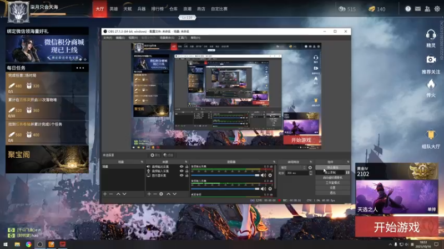Open 音频输入采集 mixer gear settings
Screen dimensions: 444x249
[x=270, y=189]
